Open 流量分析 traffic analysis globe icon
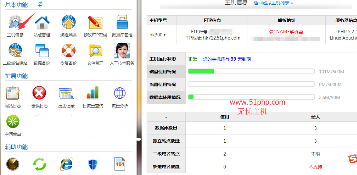The image size is (357, 175). [x=120, y=93]
